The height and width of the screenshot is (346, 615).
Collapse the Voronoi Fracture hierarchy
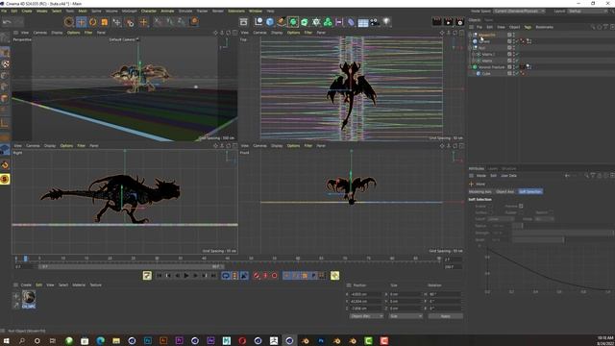[x=471, y=67]
